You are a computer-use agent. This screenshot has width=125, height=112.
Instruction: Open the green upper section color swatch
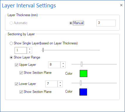(x=84, y=73)
